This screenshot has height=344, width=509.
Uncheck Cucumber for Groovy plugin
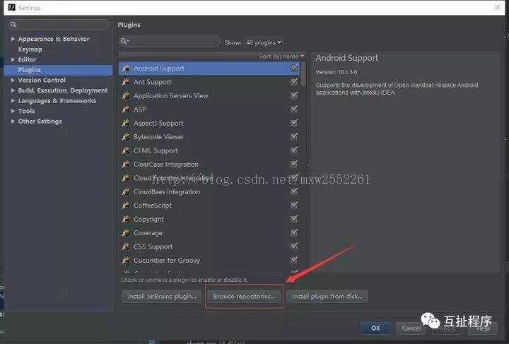point(294,260)
